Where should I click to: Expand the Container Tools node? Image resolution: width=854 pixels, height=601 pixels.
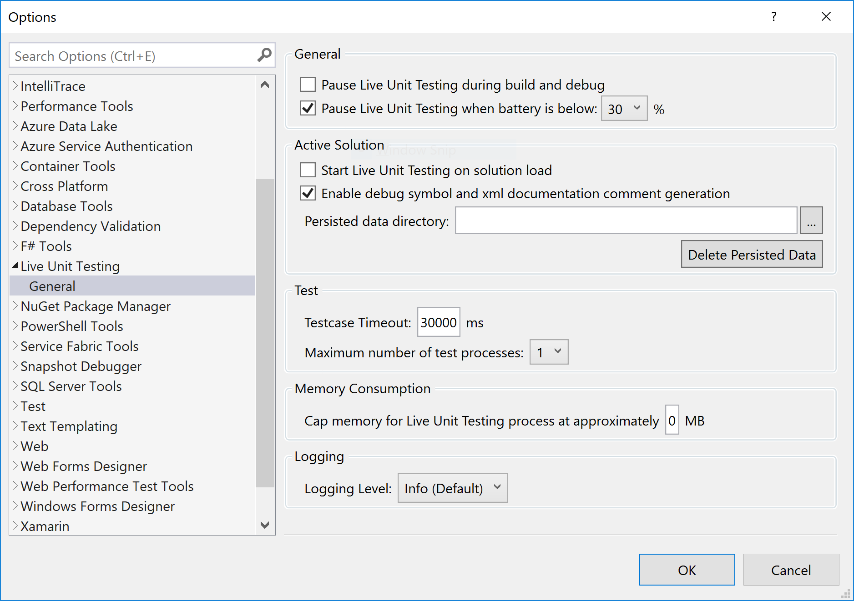[15, 166]
